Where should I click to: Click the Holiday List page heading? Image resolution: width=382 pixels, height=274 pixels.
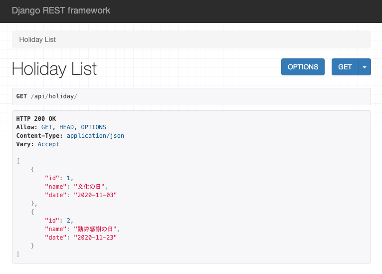pos(54,69)
